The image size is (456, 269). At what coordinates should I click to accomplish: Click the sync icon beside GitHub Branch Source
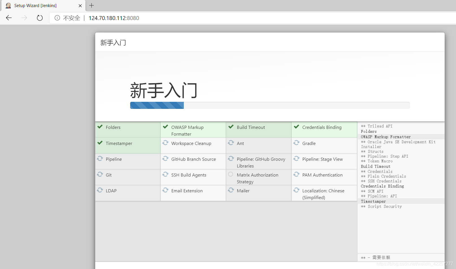[165, 158]
